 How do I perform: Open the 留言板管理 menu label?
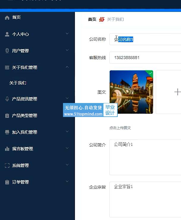[x=23, y=149]
